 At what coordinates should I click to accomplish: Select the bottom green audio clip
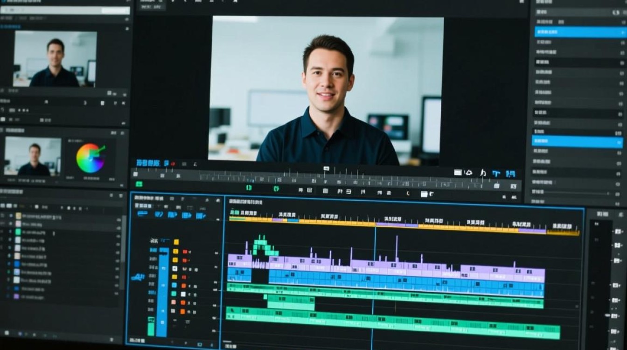click(x=392, y=323)
